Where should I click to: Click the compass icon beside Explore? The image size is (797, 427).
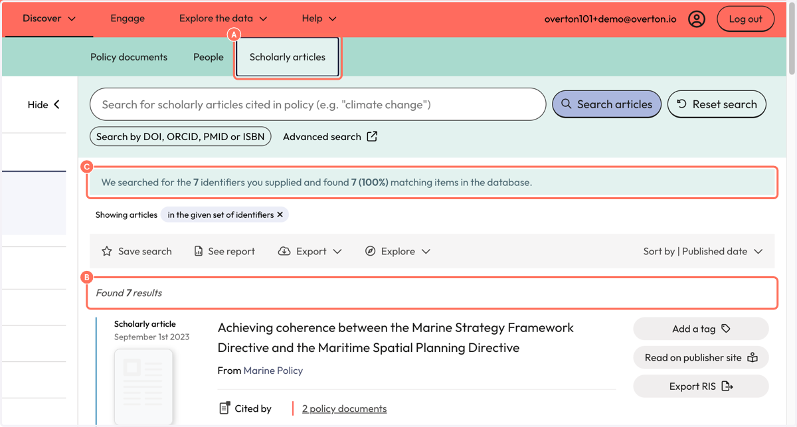[x=371, y=251]
